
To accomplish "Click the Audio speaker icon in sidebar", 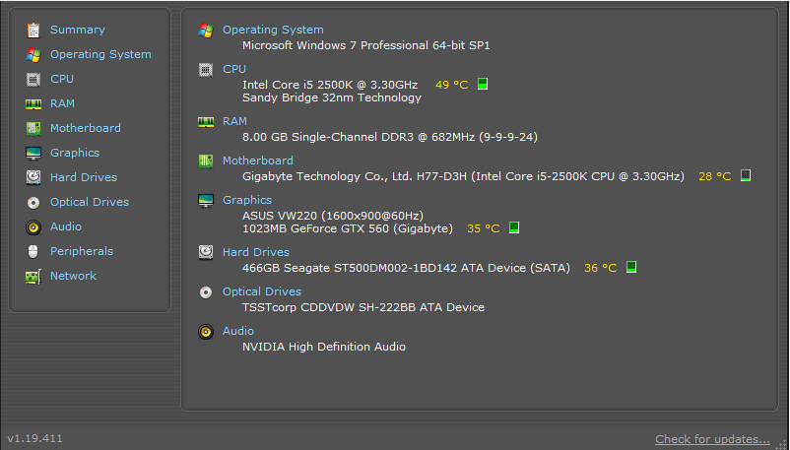I will (x=33, y=227).
